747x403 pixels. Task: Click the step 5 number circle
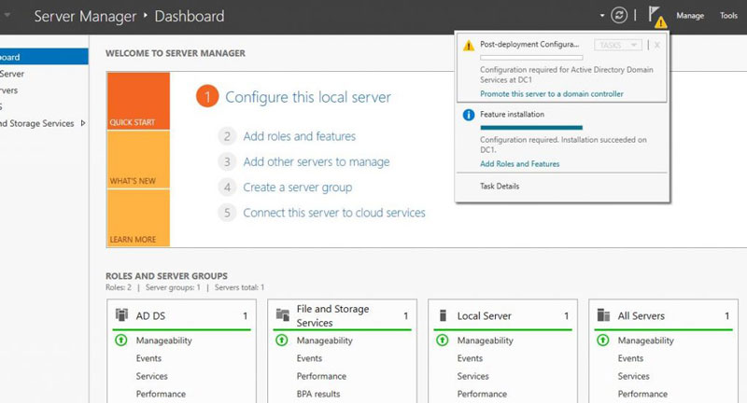pyautogui.click(x=227, y=213)
